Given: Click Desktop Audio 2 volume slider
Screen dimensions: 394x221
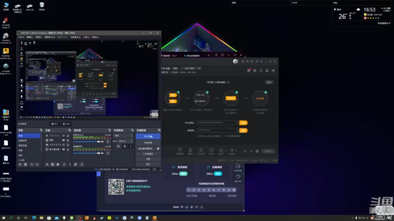Looking at the screenshot, I should point(87,153).
